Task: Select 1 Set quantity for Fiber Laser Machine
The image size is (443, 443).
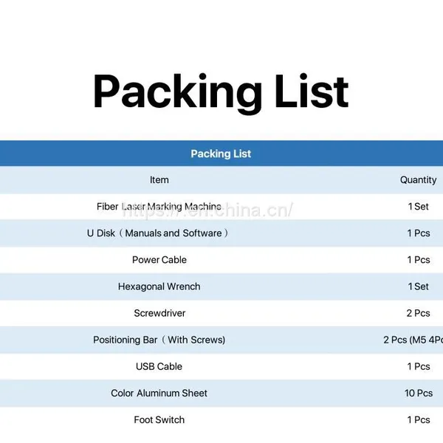Action: click(419, 207)
